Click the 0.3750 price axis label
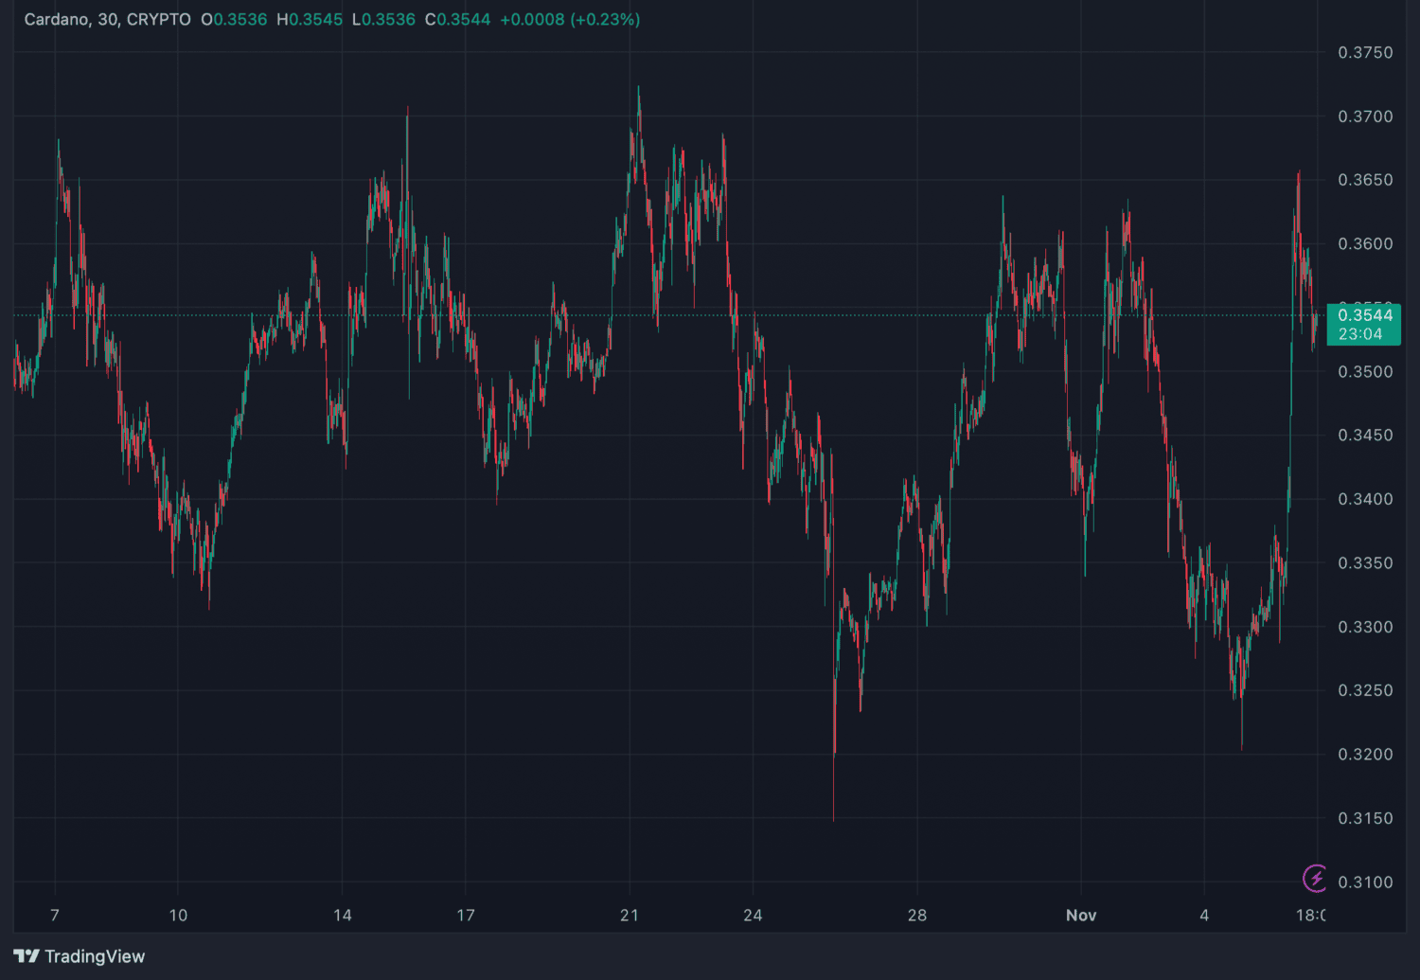The width and height of the screenshot is (1420, 980). (x=1365, y=53)
